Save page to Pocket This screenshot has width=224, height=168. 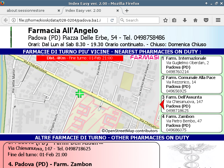pyautogui.click(x=206, y=20)
